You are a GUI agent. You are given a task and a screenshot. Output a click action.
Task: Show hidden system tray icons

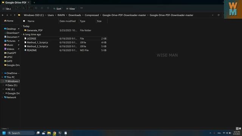coord(210,133)
